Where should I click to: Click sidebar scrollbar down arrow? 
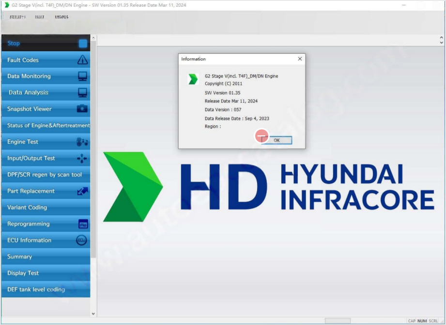click(93, 314)
